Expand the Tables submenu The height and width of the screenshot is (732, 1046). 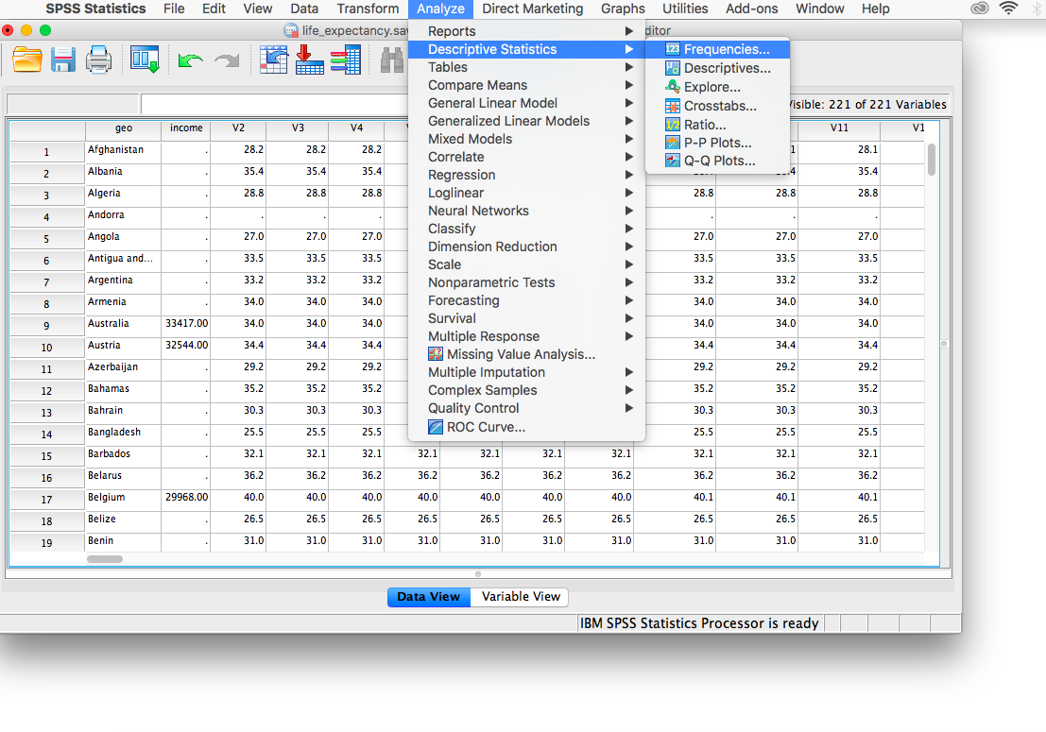[526, 67]
